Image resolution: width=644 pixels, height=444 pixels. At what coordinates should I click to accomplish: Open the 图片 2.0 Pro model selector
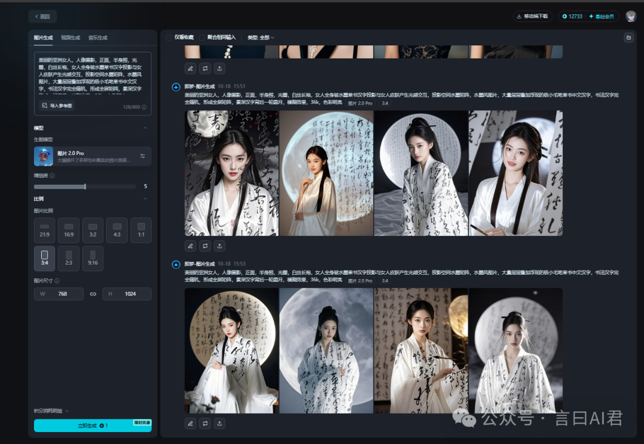93,156
